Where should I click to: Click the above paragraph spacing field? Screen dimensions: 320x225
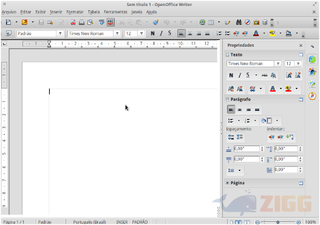247,149
